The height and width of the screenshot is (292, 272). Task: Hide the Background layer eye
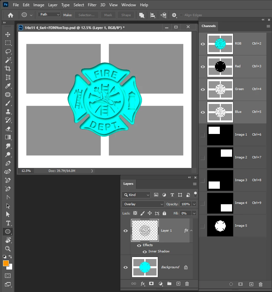pyautogui.click(x=125, y=267)
